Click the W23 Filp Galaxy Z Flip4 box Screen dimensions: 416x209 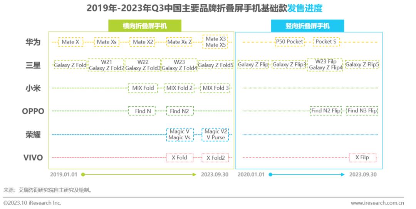[325, 64]
